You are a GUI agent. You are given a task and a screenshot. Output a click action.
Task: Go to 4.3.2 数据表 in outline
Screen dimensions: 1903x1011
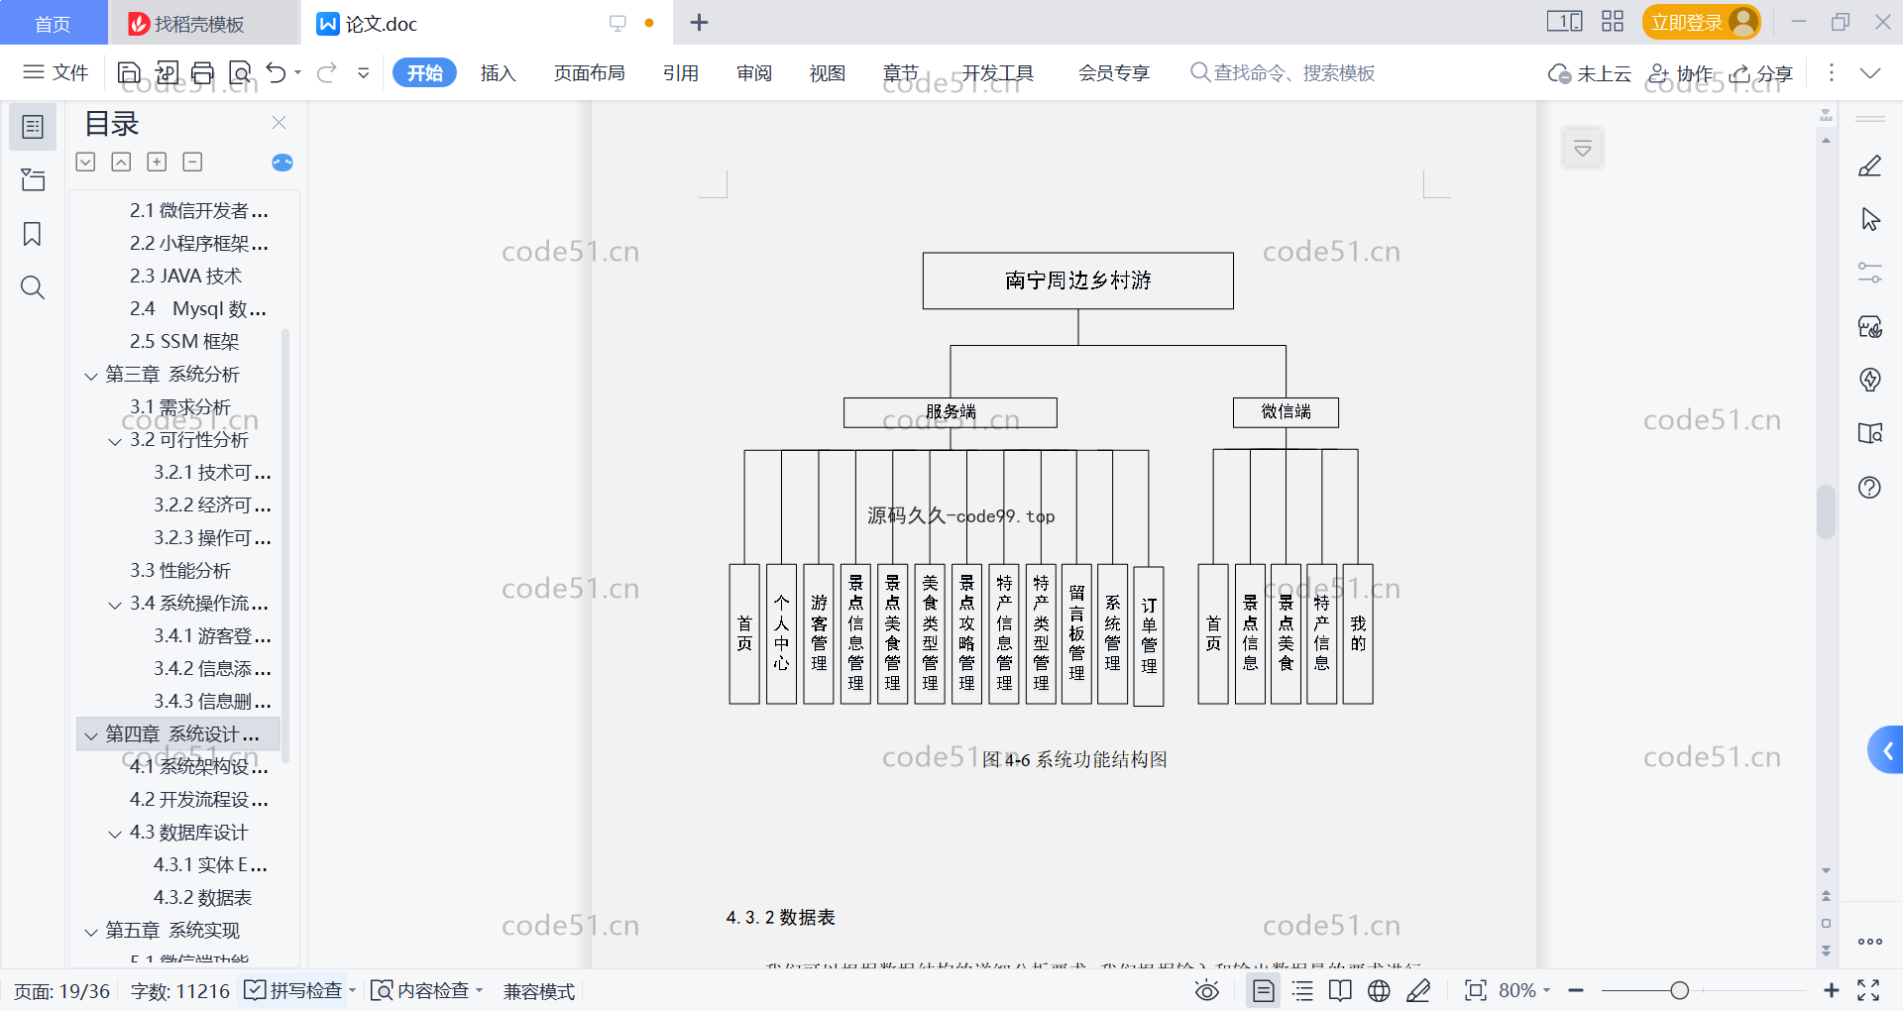click(202, 898)
